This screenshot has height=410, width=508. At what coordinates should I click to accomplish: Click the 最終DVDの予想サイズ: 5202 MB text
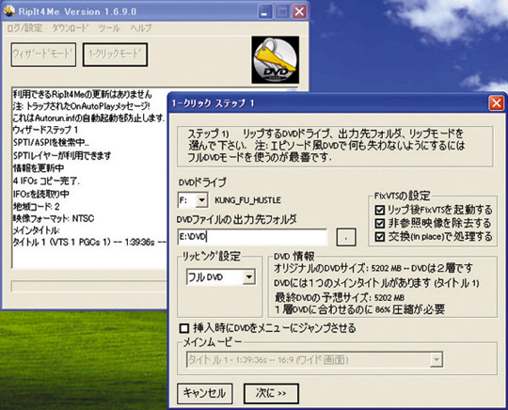tap(340, 297)
